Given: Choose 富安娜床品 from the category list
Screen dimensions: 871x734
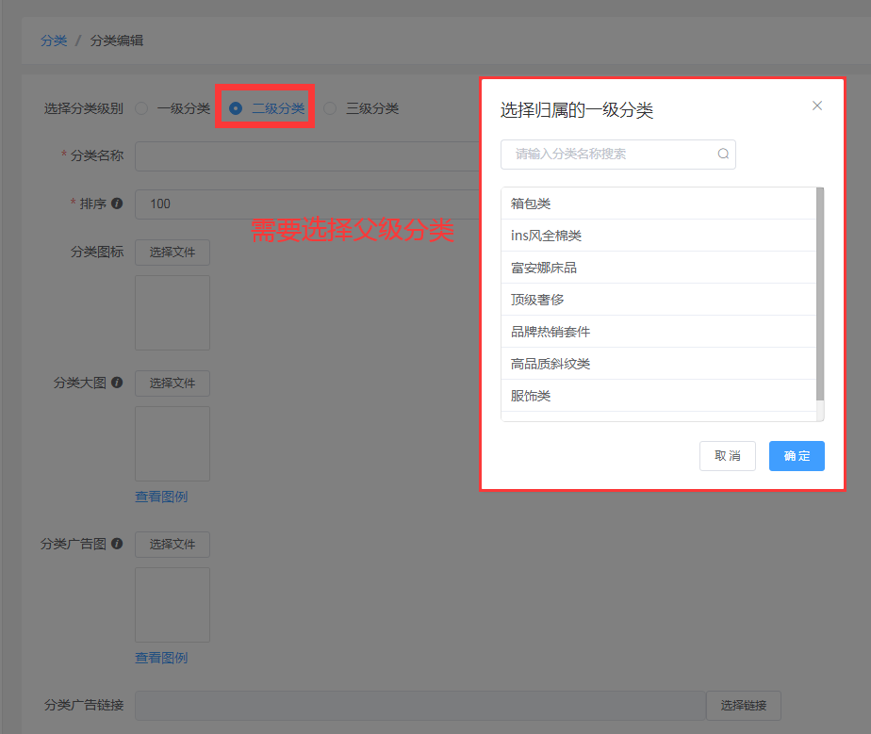Looking at the screenshot, I should tap(658, 268).
